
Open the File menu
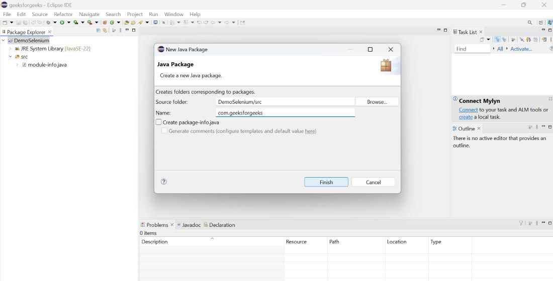pos(7,14)
